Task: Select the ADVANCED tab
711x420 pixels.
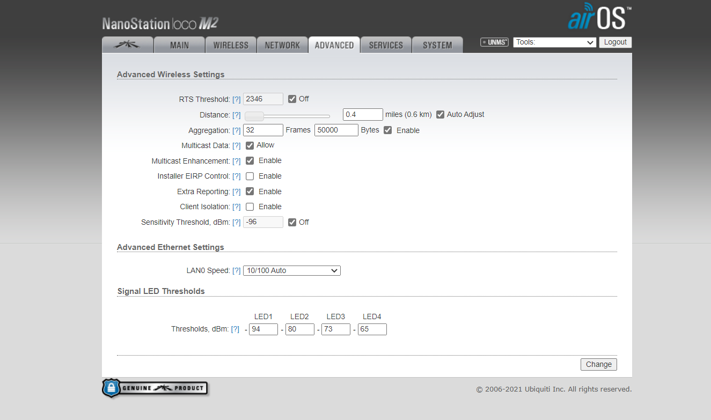Action: tap(334, 45)
